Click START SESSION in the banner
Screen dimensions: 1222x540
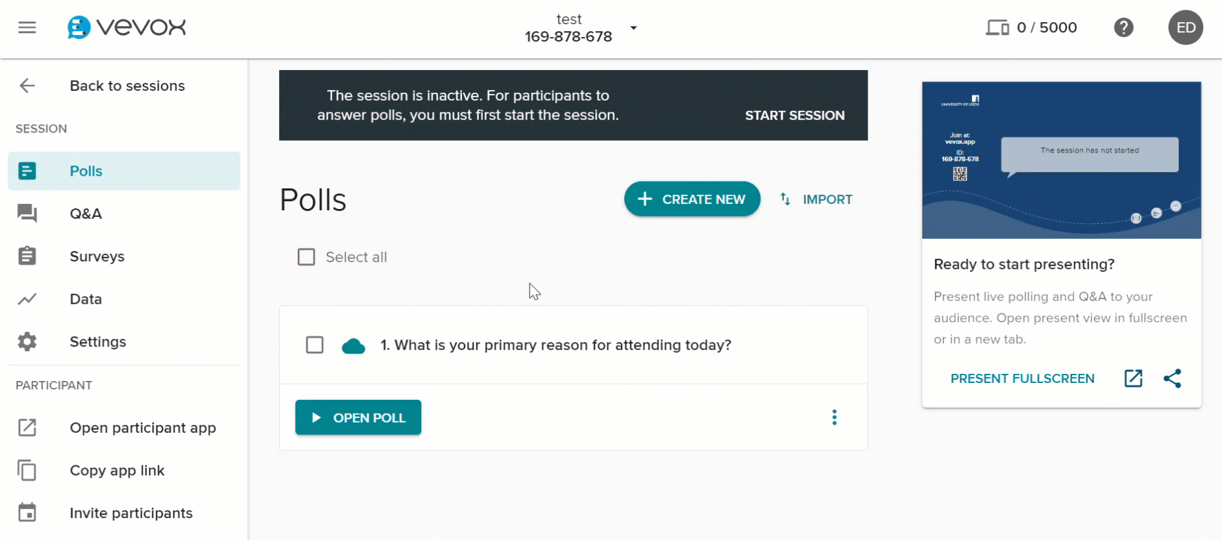click(794, 116)
